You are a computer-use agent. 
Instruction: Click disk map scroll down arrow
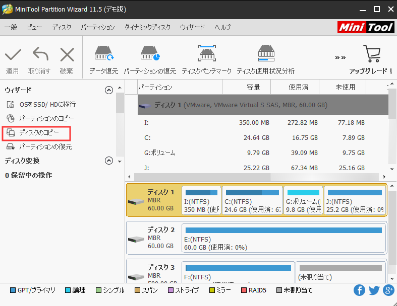click(x=392, y=279)
